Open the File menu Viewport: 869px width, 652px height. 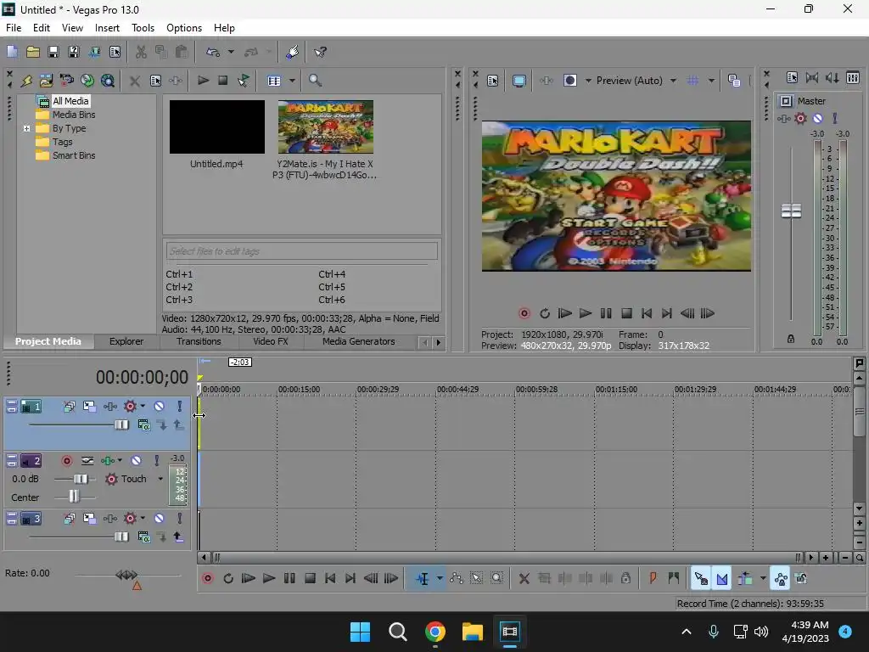tap(14, 28)
